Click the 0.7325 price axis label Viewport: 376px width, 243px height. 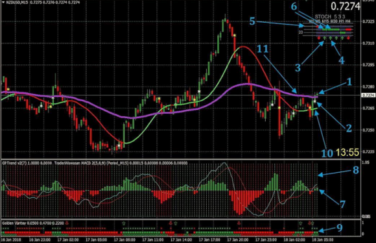[368, 21]
